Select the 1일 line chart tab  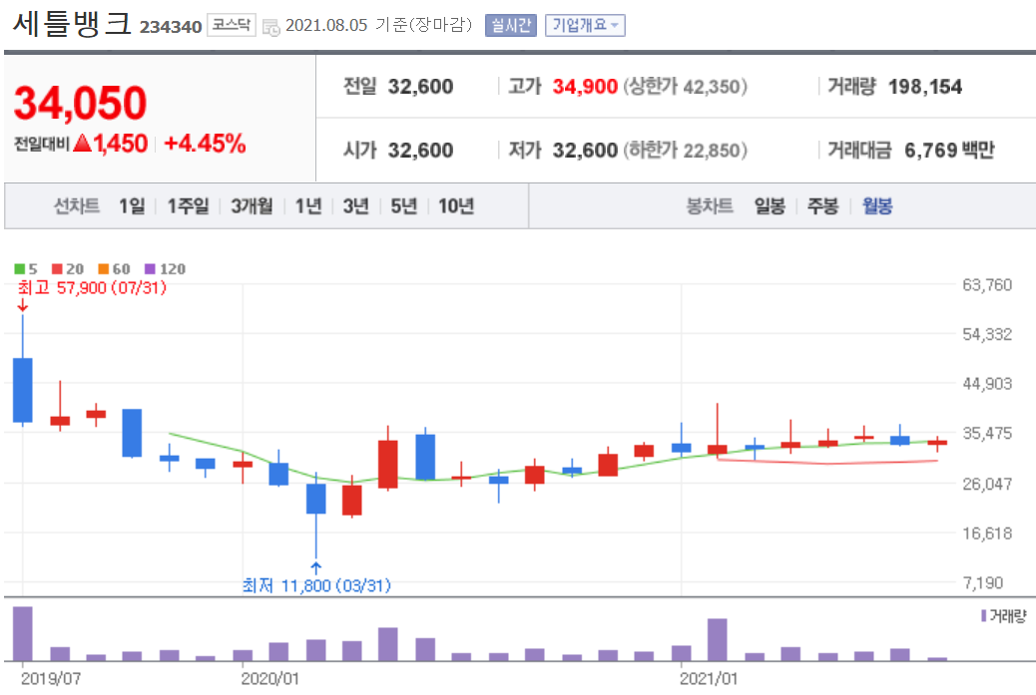coord(132,206)
